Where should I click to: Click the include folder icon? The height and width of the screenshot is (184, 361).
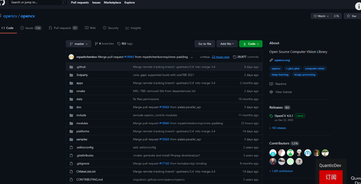point(71,115)
